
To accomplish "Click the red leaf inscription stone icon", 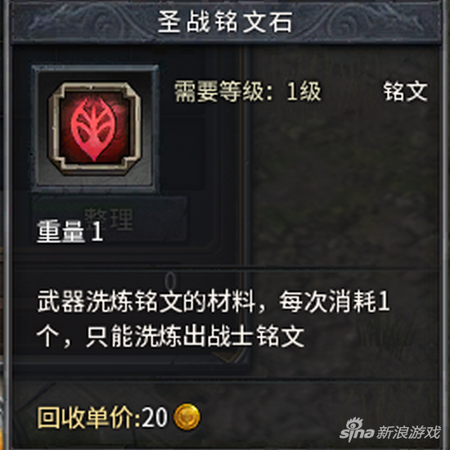I will click(x=94, y=128).
